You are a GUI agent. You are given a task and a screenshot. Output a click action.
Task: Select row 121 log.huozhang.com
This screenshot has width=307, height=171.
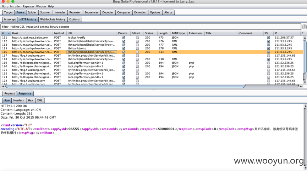tap(152, 70)
